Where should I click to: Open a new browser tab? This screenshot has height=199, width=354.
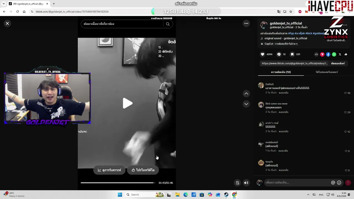54,4
